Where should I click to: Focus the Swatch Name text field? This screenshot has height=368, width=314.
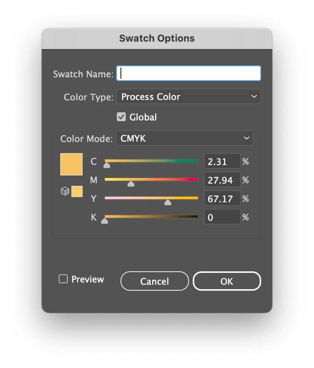189,74
